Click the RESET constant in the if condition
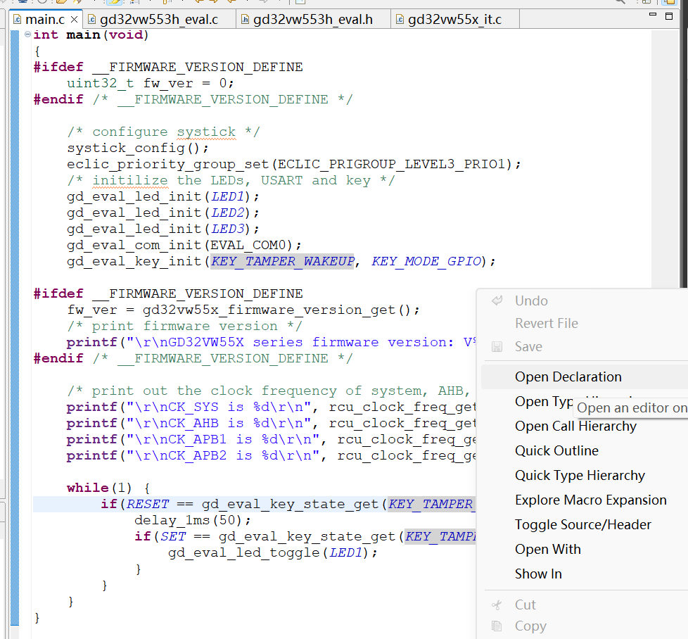688x639 pixels. [148, 505]
